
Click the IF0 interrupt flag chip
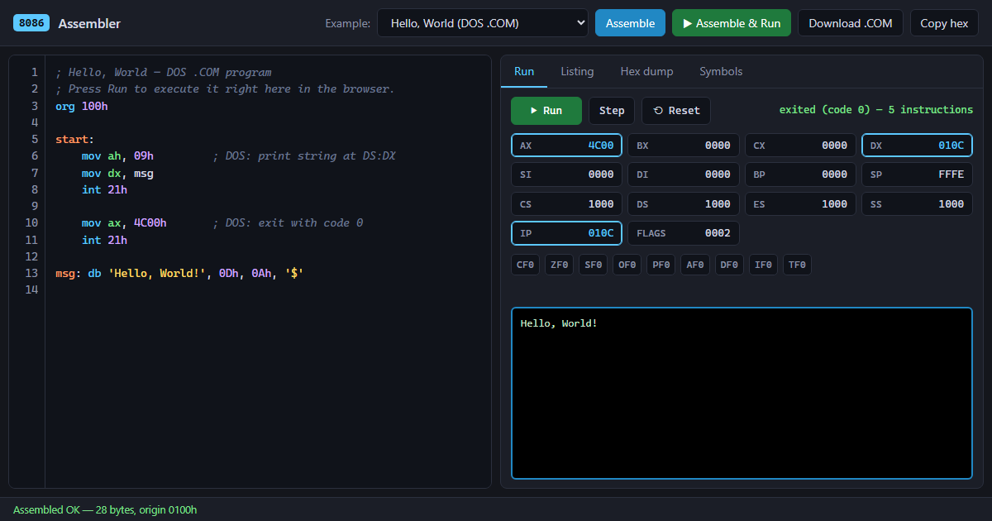[763, 265]
